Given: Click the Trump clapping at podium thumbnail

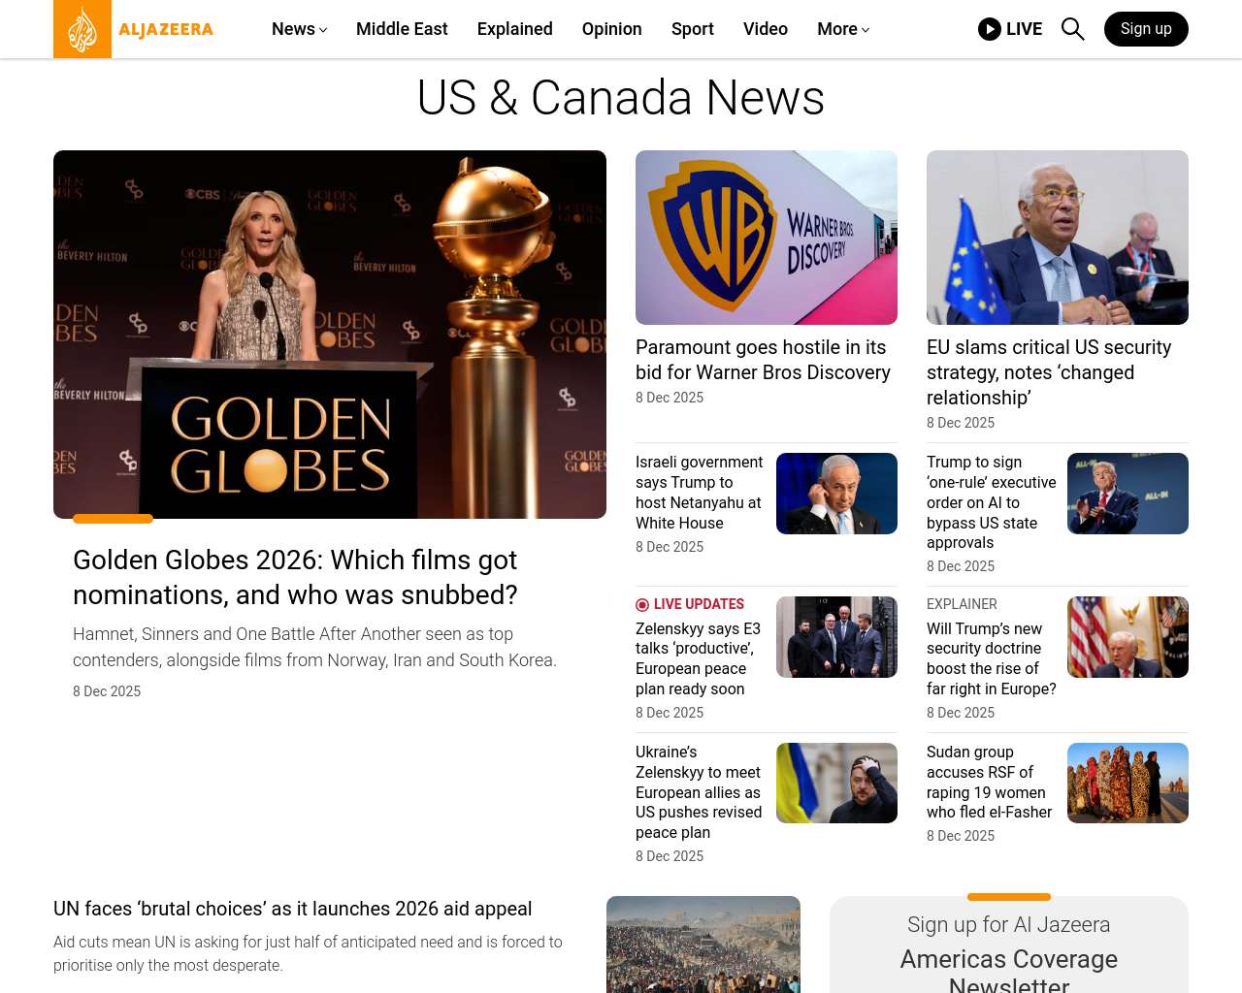Looking at the screenshot, I should 1128,494.
